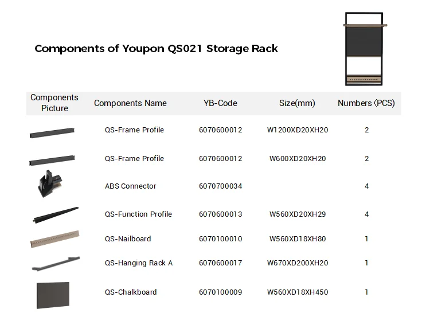The height and width of the screenshot is (317, 430).
Task: Click the QS-Function Profile component picture
Action: (x=55, y=215)
